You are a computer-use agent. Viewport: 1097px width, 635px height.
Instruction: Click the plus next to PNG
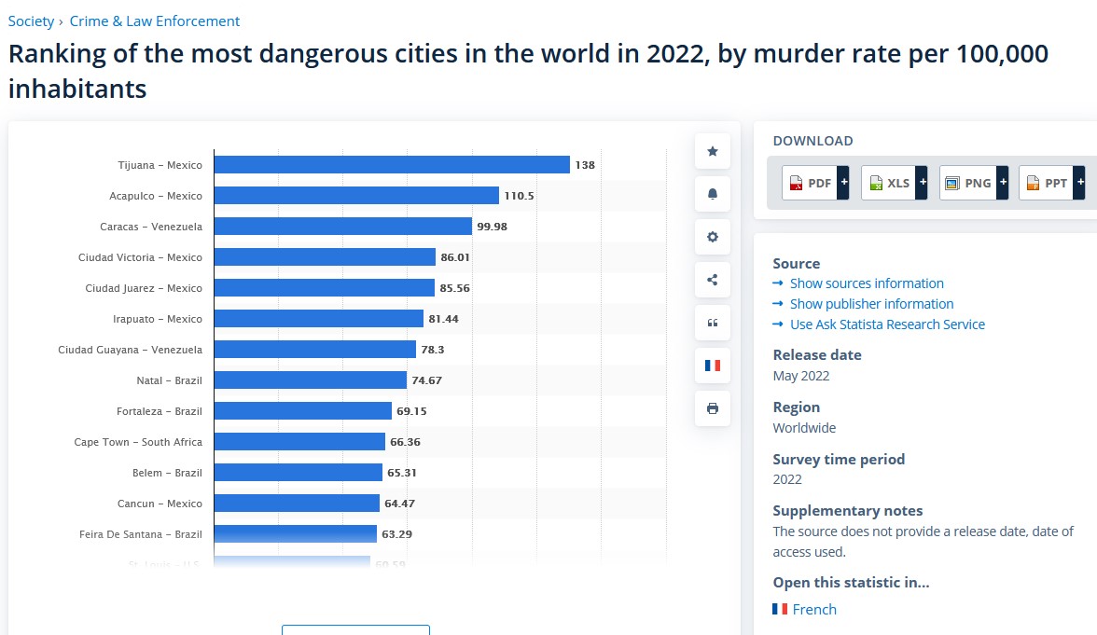pyautogui.click(x=1003, y=183)
